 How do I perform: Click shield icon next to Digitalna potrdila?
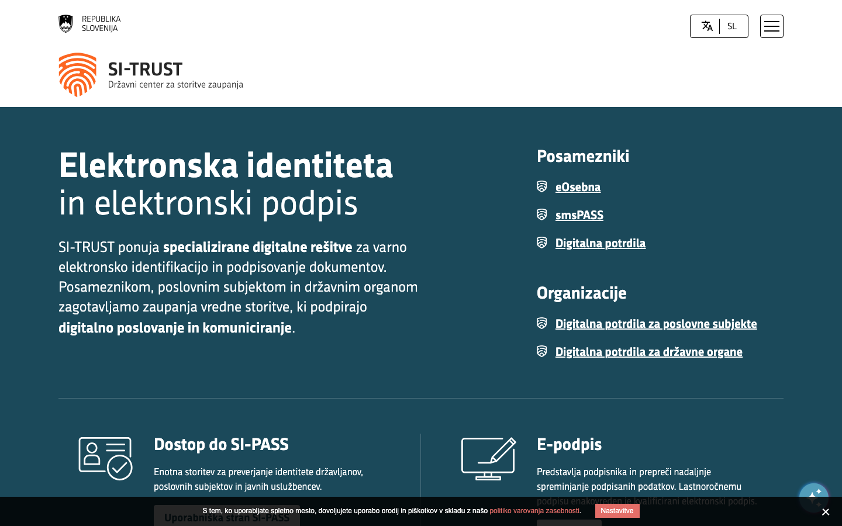[542, 243]
